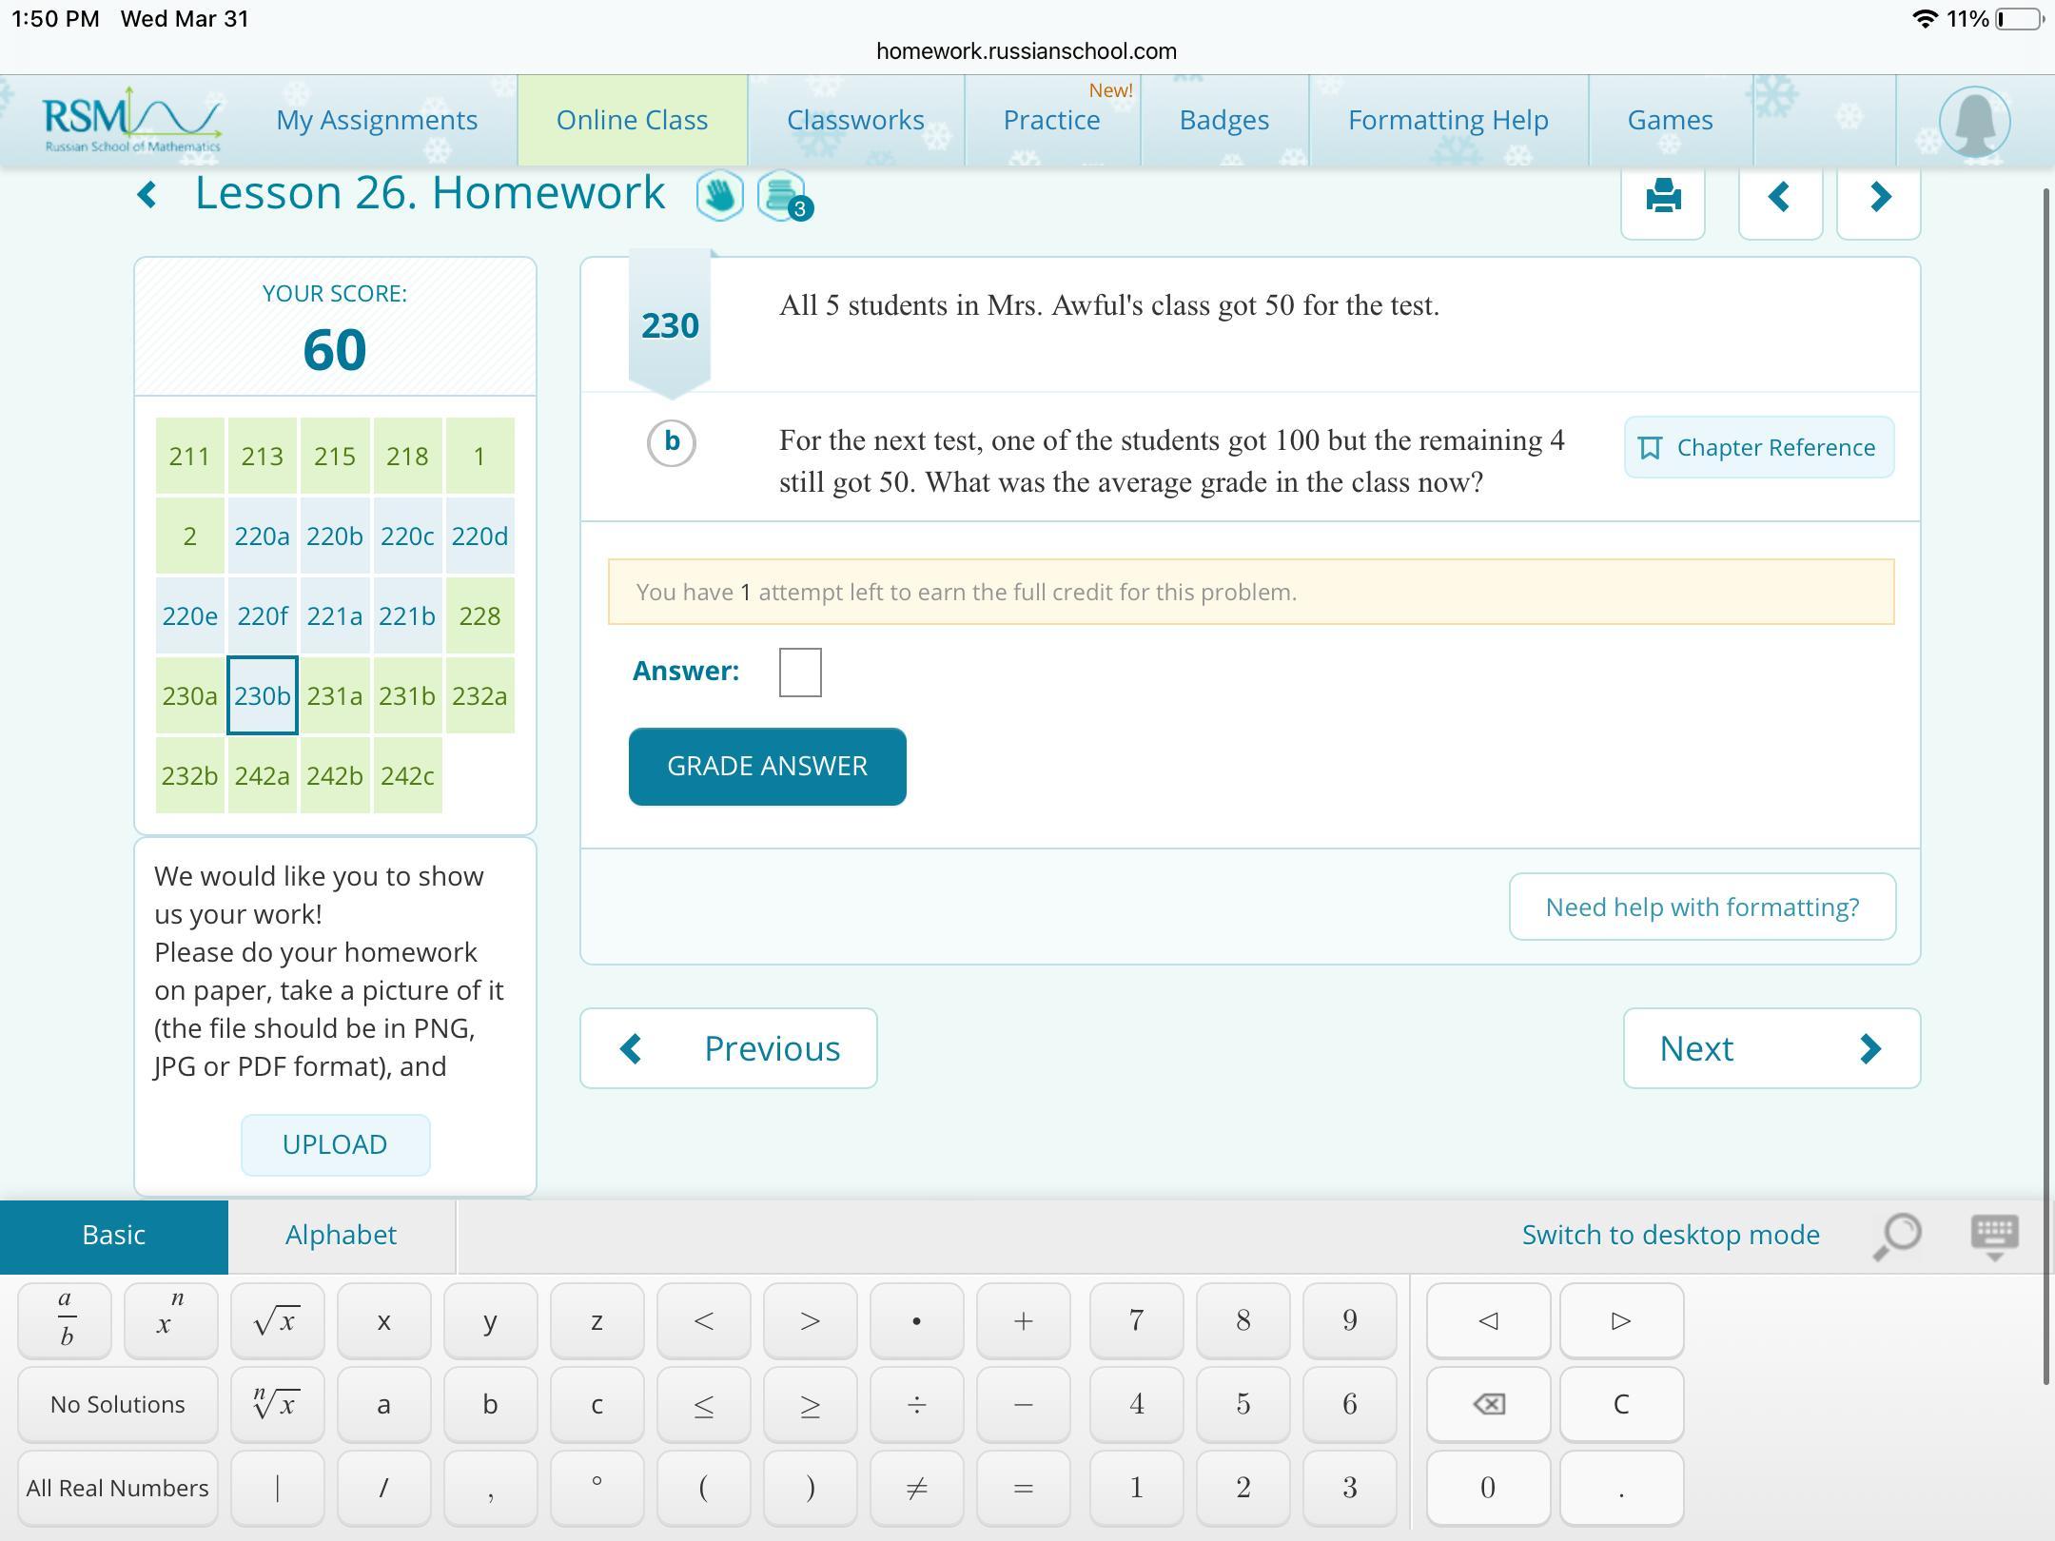Switch to Alphabet keyboard tab
2055x1541 pixels.
click(x=341, y=1235)
